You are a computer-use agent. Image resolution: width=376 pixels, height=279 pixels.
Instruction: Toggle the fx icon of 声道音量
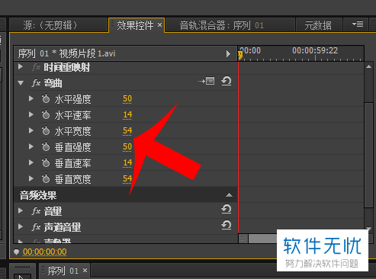pyautogui.click(x=36, y=227)
